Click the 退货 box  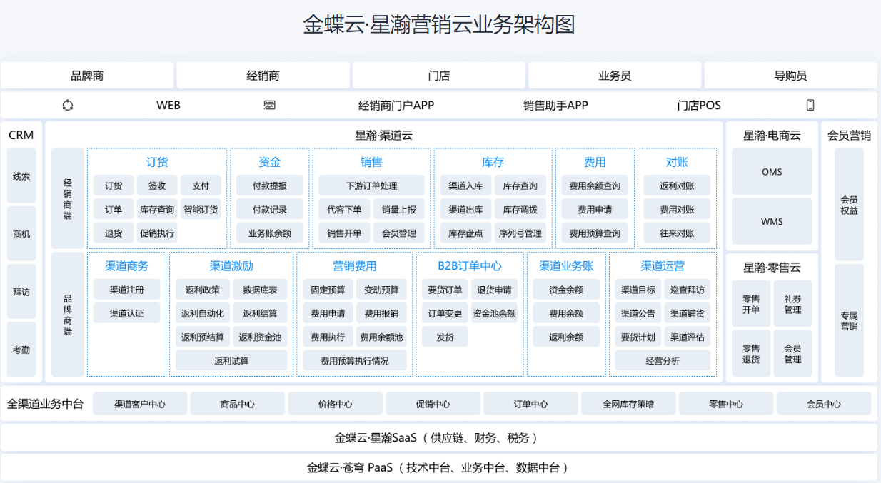coord(114,233)
